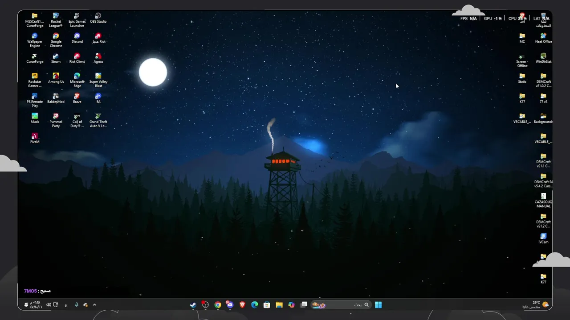
Task: Select the FiveM desktop icon
Action: (35, 138)
